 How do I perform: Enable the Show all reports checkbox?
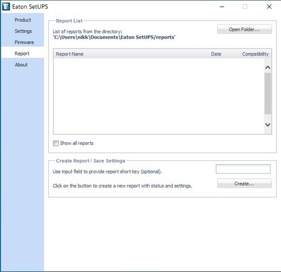coord(56,143)
